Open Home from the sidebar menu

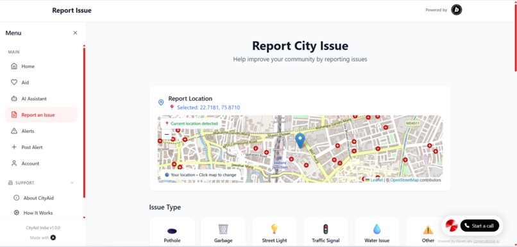point(41,66)
